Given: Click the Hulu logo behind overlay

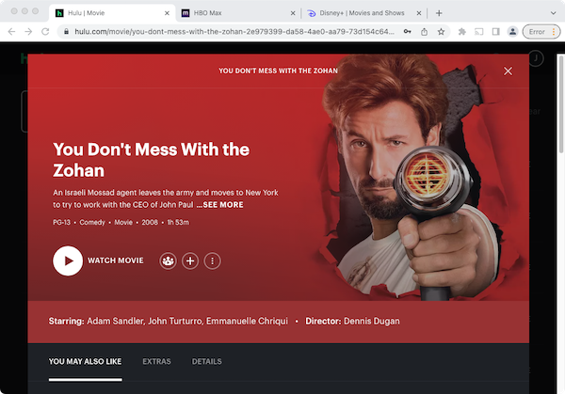Looking at the screenshot, I should pos(24,58).
